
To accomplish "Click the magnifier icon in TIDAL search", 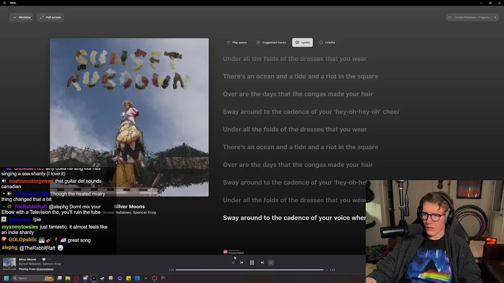I will tap(450, 17).
